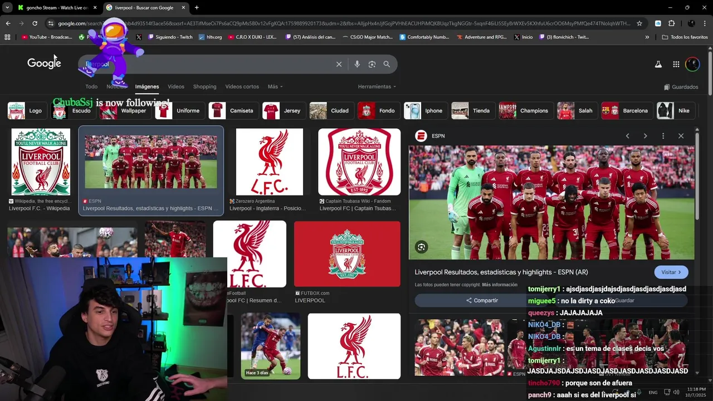713x401 pixels.
Task: Open the hltv.org bookmark
Action: point(210,37)
